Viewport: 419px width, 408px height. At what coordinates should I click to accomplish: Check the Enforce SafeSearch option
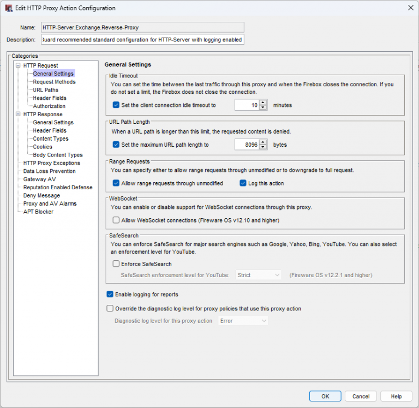pyautogui.click(x=116, y=264)
